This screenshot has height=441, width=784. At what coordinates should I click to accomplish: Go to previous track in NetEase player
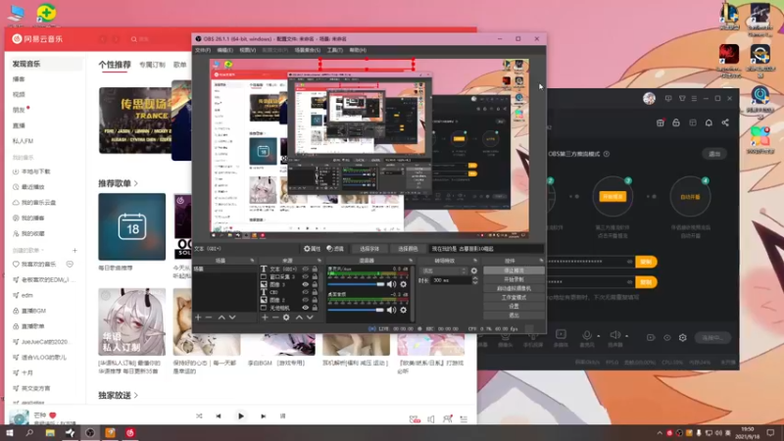pos(219,416)
